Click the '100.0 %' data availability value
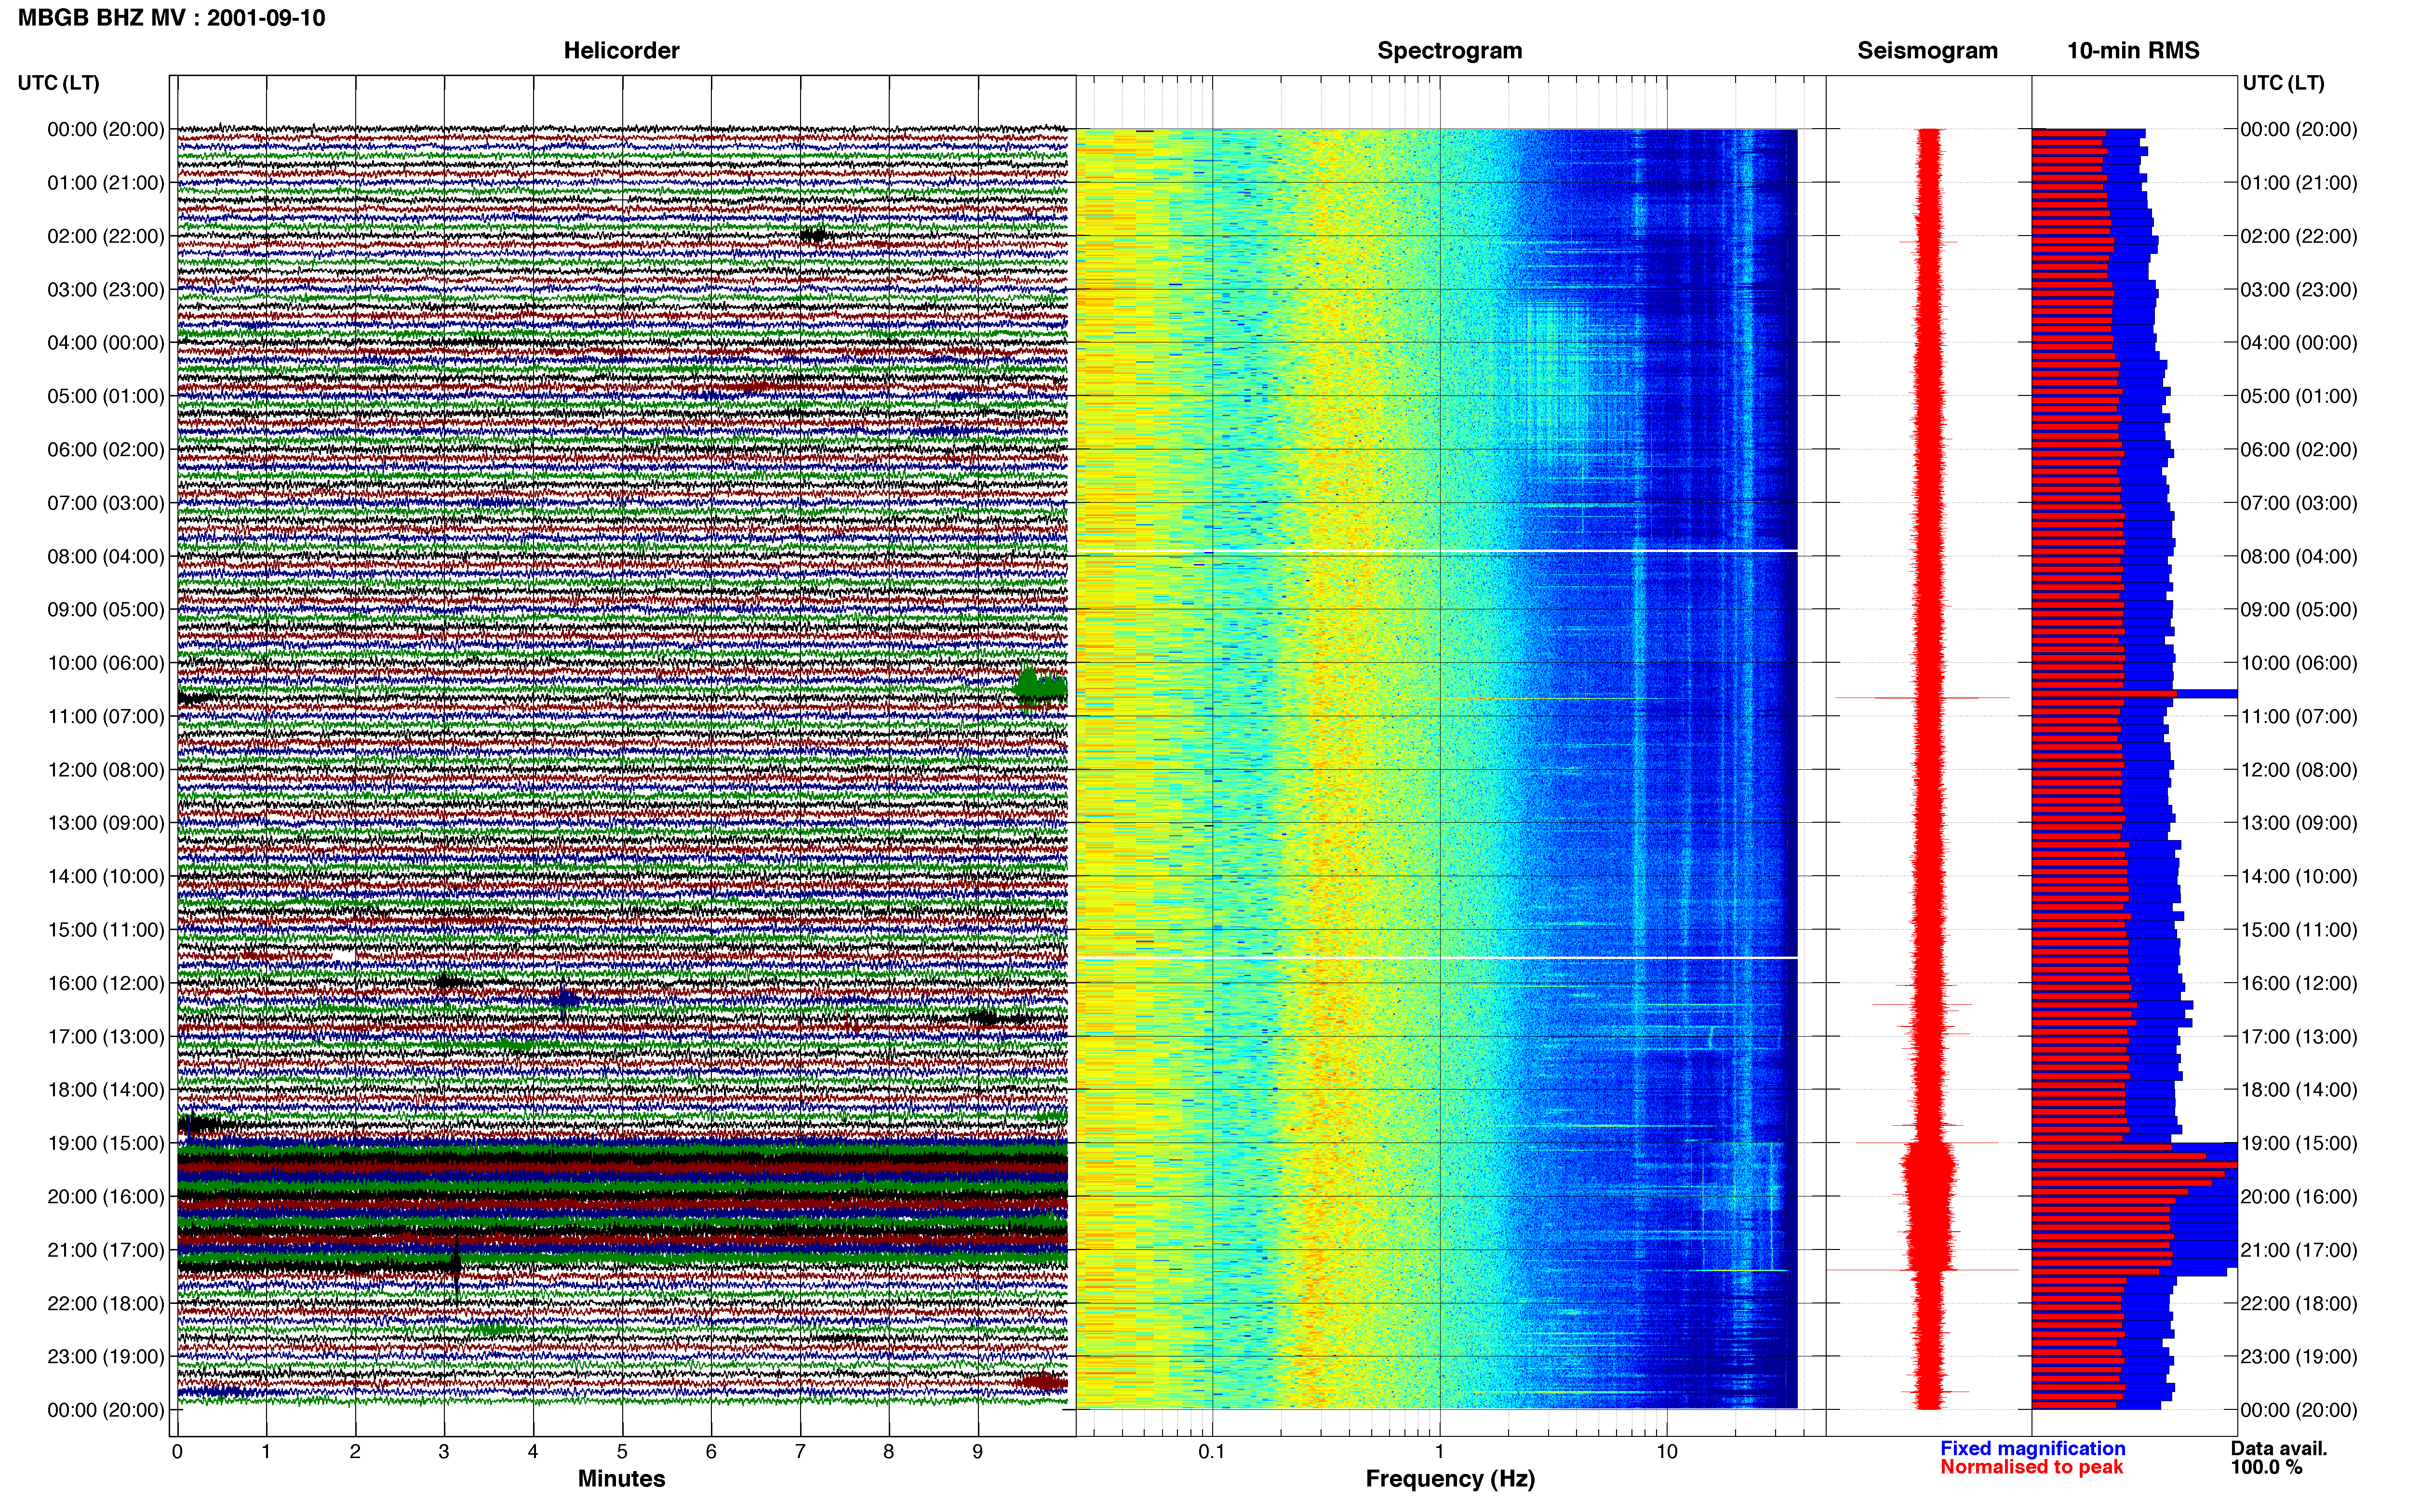 coord(2266,1467)
